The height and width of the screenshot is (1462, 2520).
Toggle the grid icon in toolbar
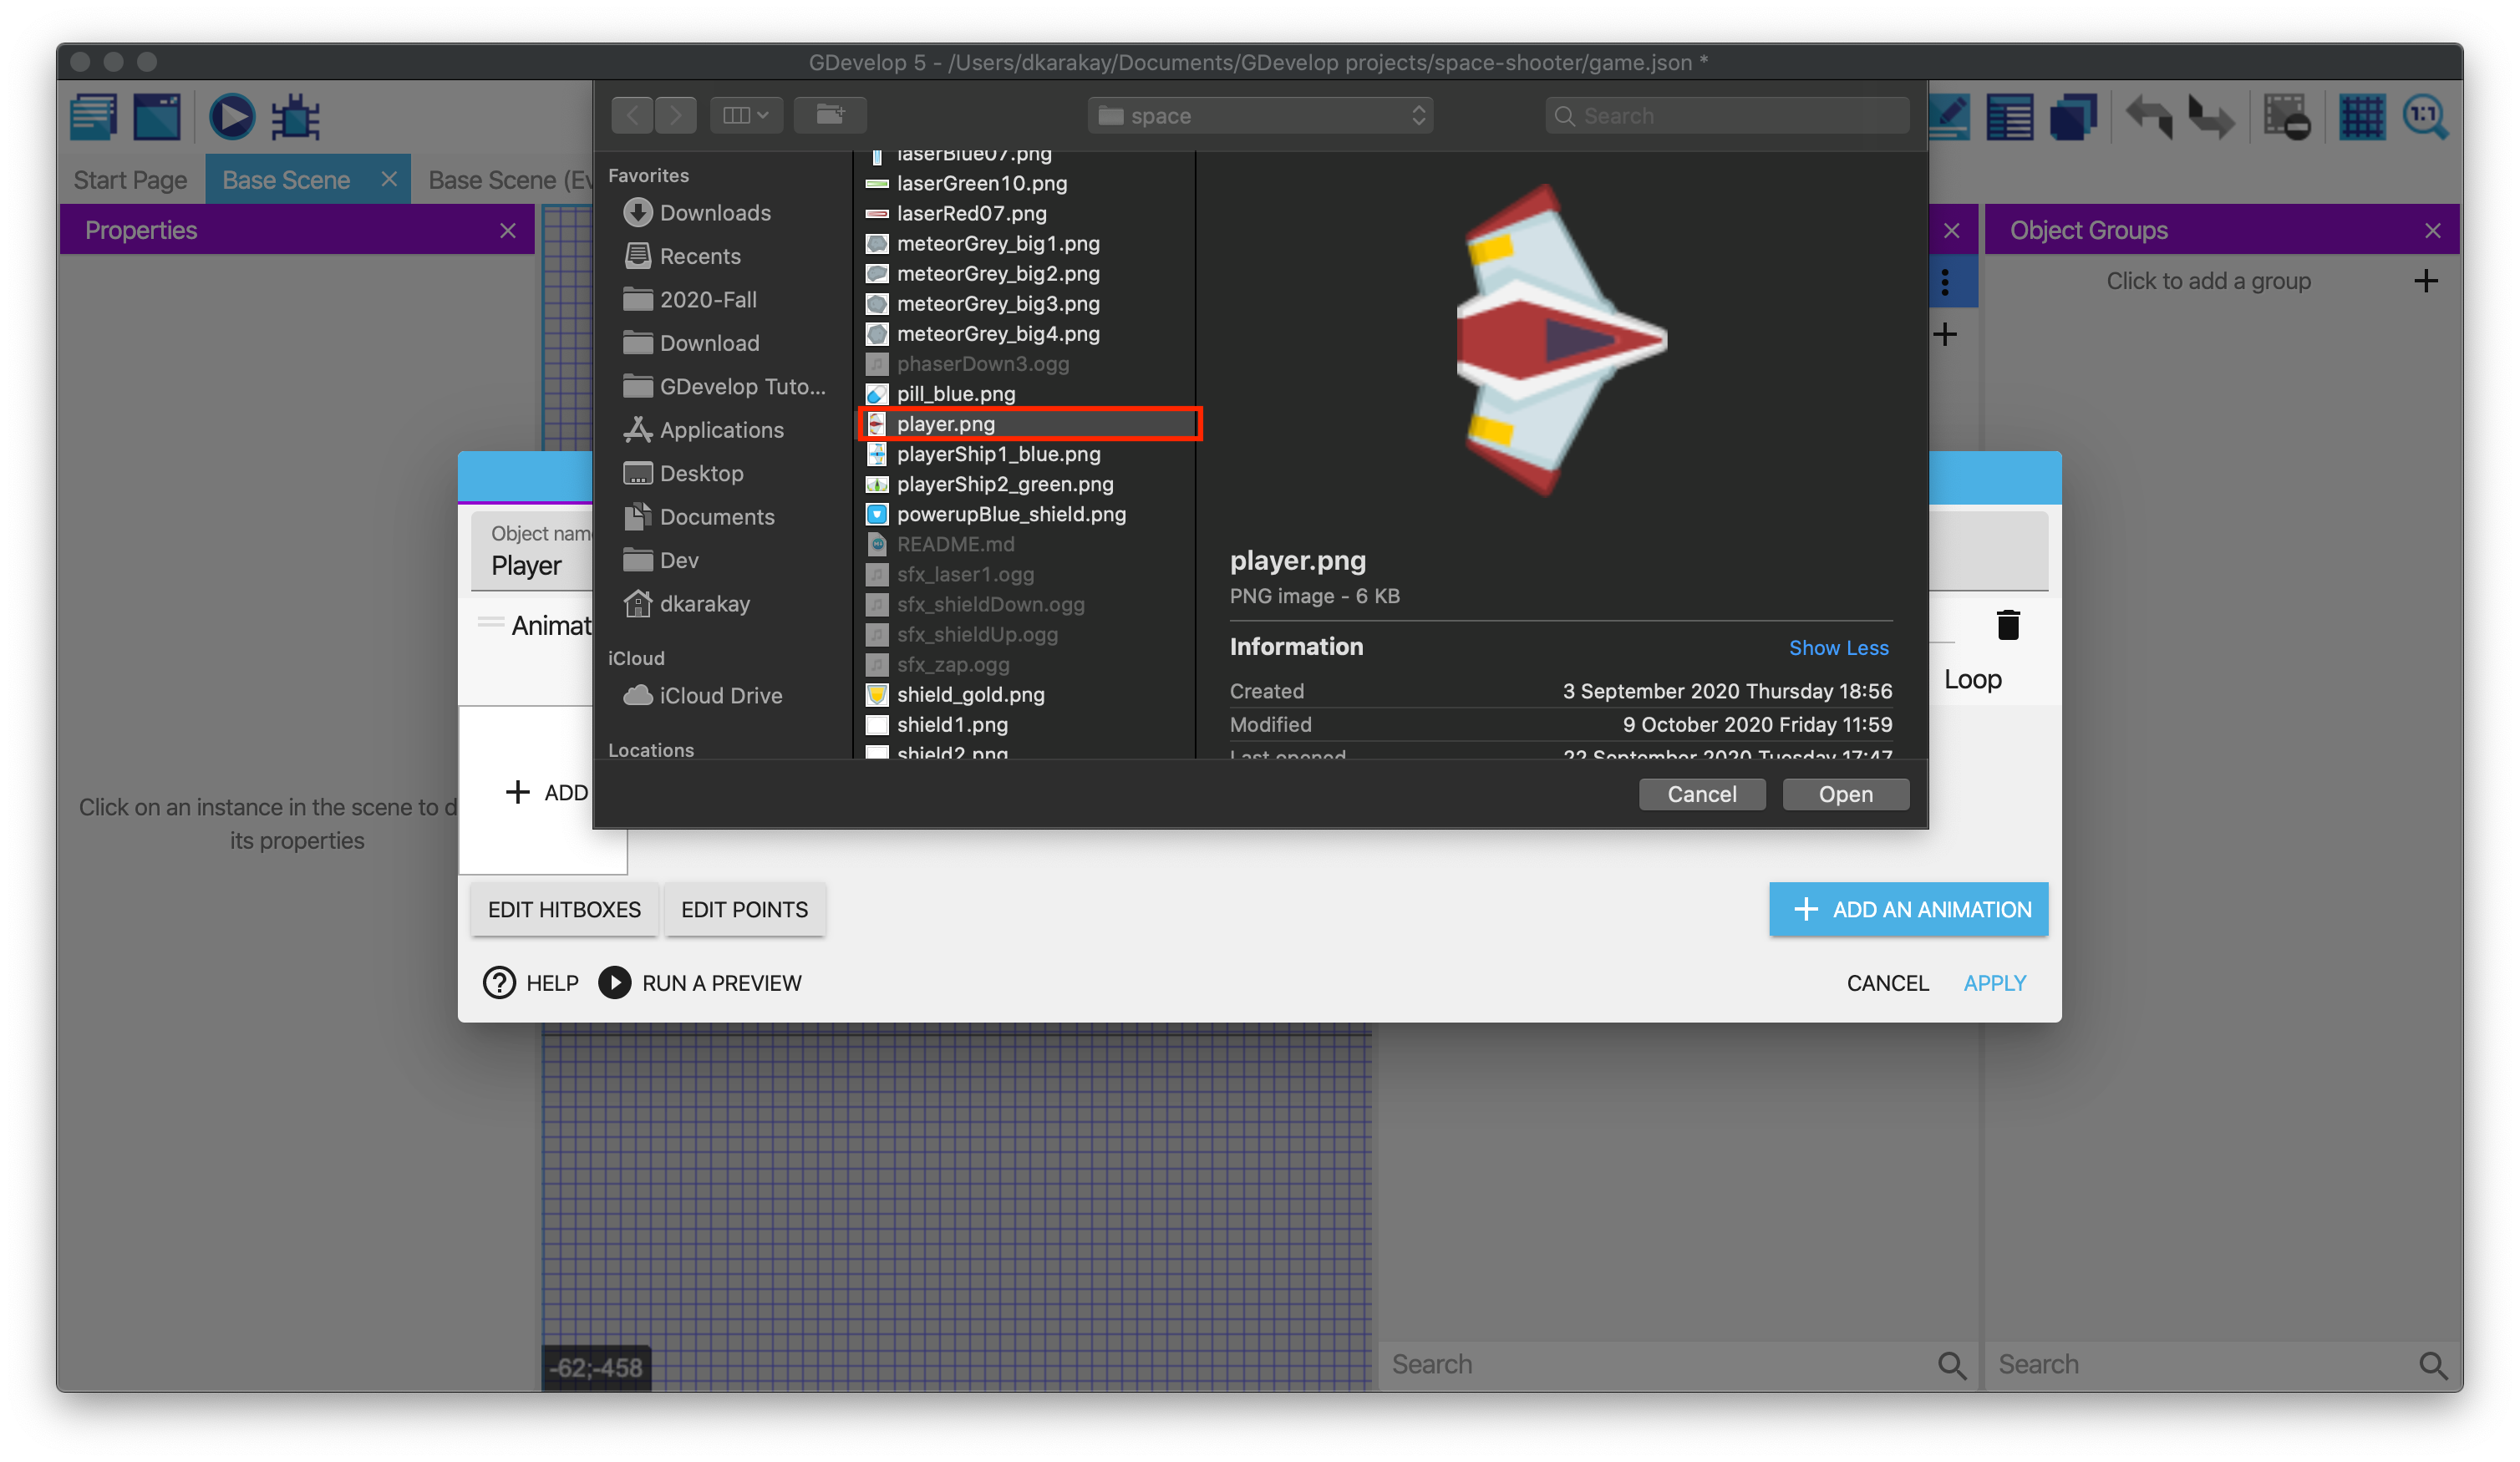pyautogui.click(x=2362, y=118)
